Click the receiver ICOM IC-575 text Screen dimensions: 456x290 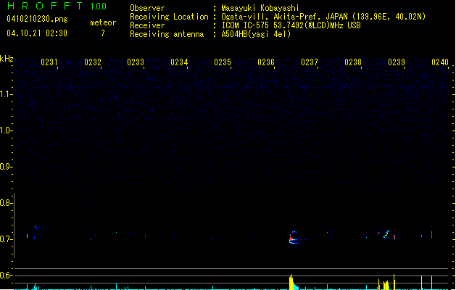pos(291,25)
